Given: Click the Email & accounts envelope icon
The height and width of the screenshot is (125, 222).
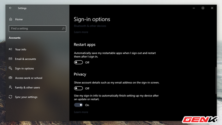Looking at the screenshot, I should click(10, 59).
